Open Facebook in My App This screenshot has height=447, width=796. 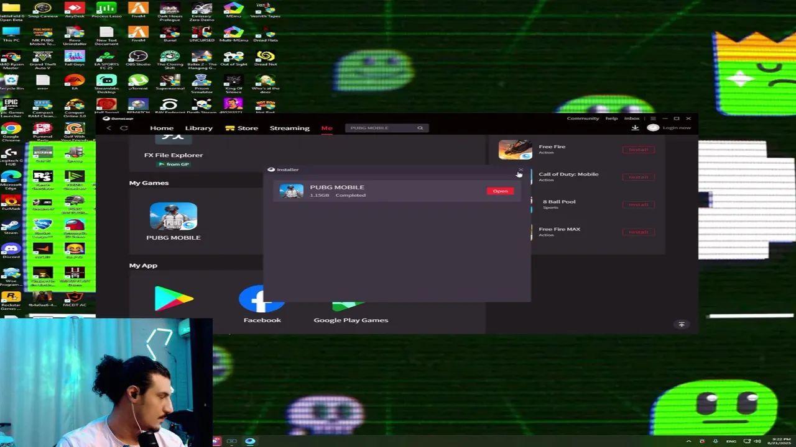point(262,304)
